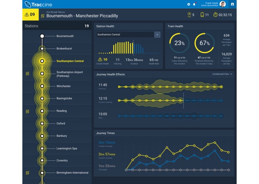Click the Station Health bar chart

point(128,47)
